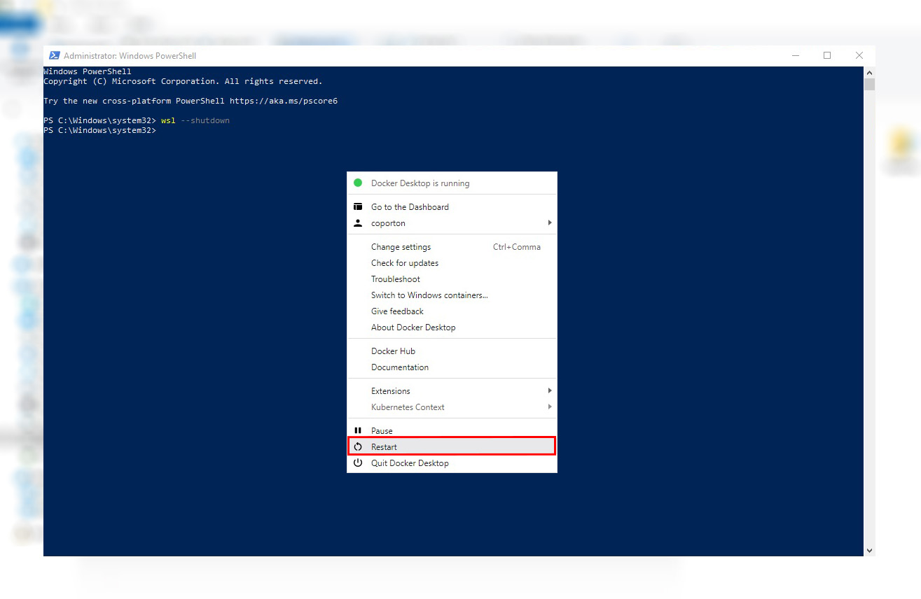Click the Quit power icon

pyautogui.click(x=358, y=463)
